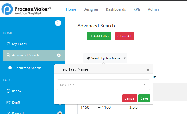The height and width of the screenshot is (114, 187).
Task: Open the Admin menu tab
Action: coord(153,9)
